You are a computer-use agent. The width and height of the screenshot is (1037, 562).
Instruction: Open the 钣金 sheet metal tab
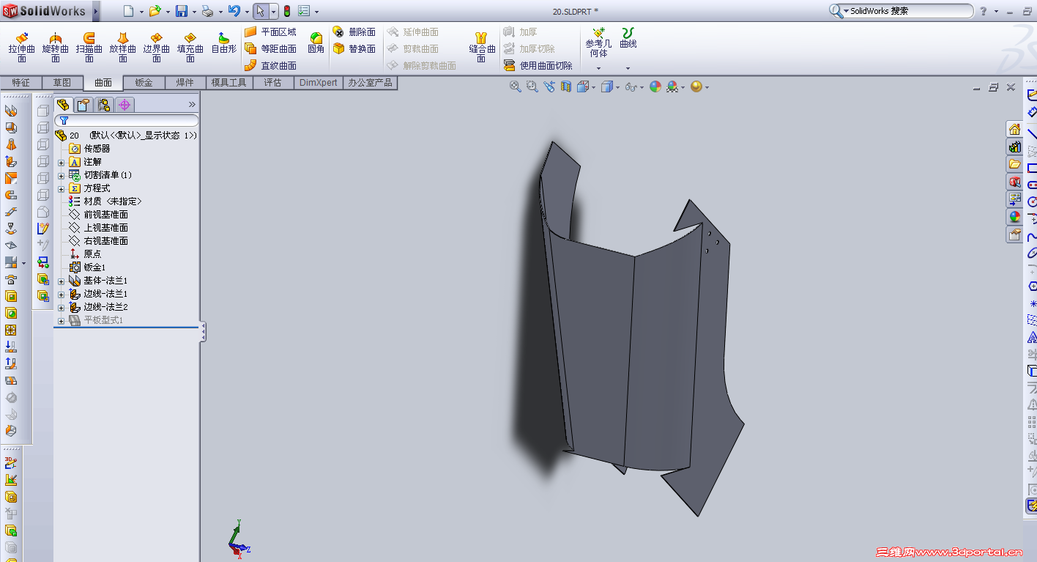click(144, 83)
